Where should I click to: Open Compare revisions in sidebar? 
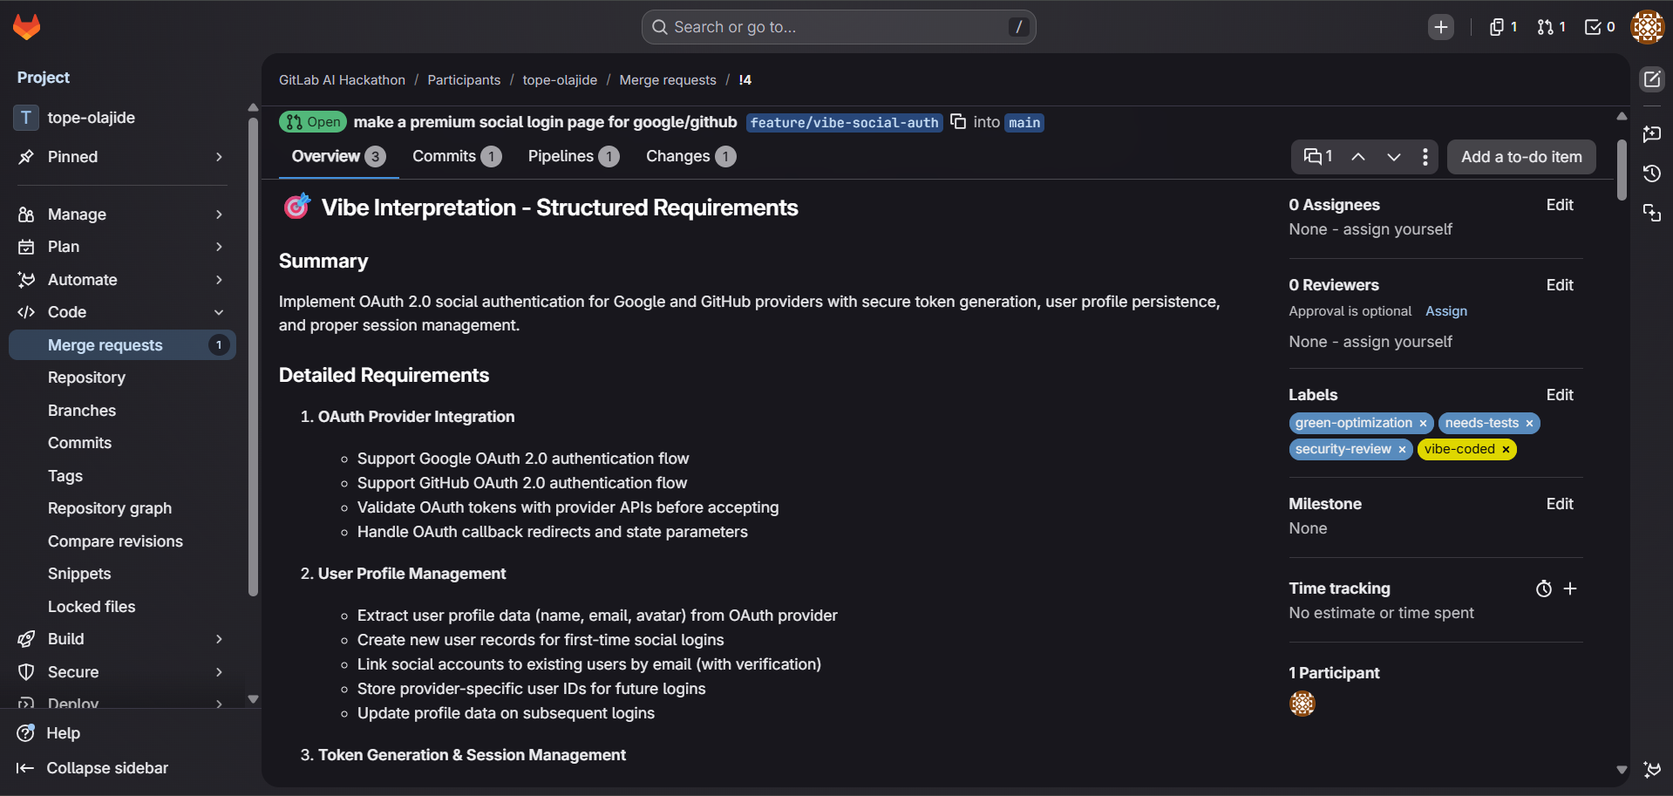(x=122, y=541)
